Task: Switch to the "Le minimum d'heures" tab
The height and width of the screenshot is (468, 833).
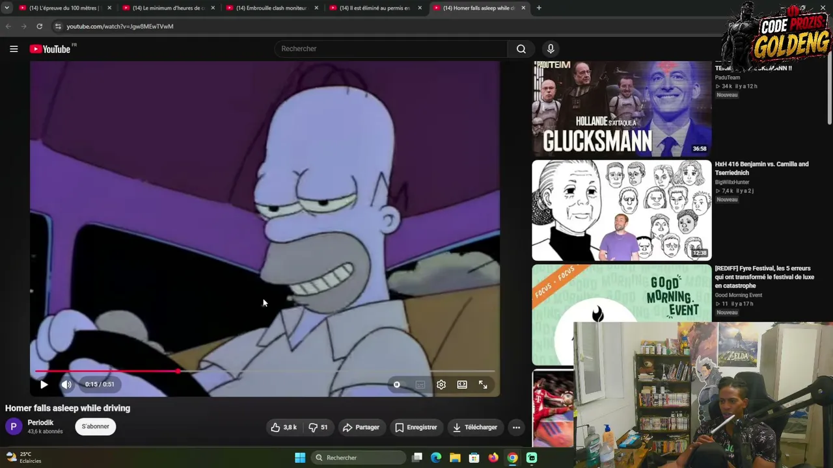Action: click(x=168, y=8)
